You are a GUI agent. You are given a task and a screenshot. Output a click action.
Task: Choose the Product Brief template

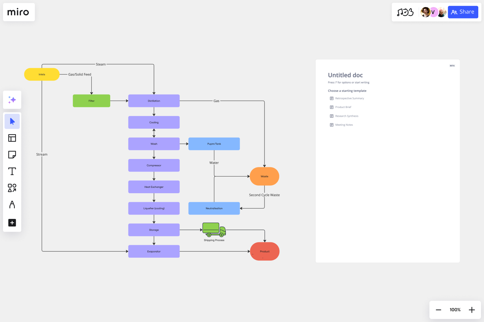tap(343, 107)
